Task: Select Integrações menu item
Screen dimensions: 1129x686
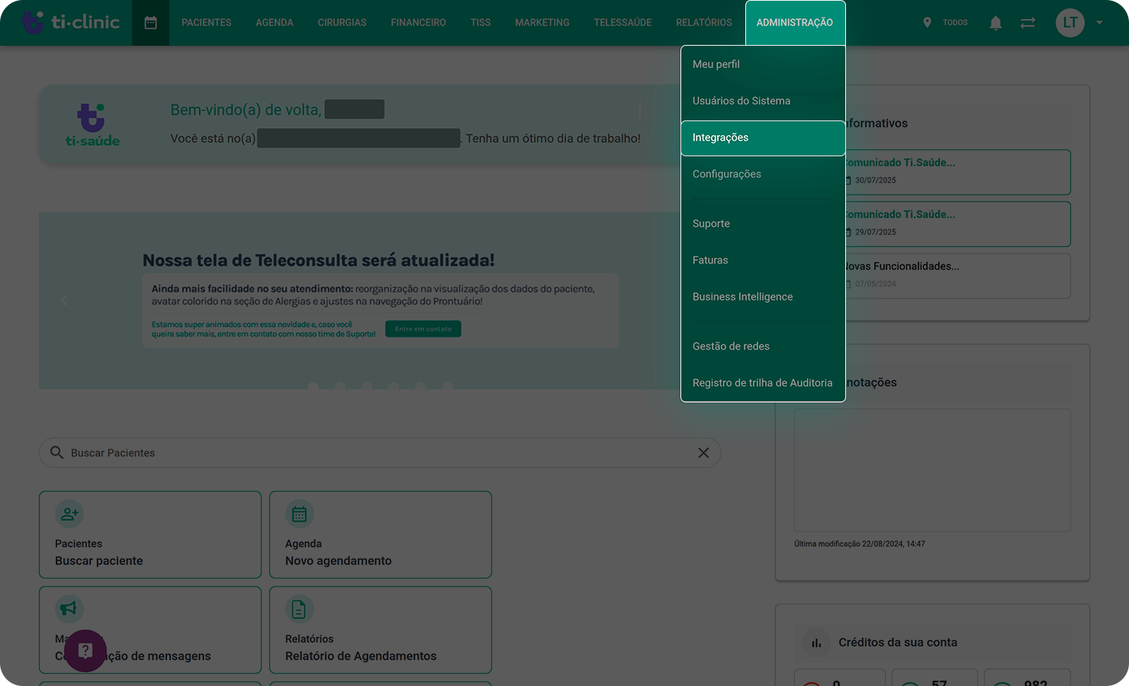Action: (763, 138)
